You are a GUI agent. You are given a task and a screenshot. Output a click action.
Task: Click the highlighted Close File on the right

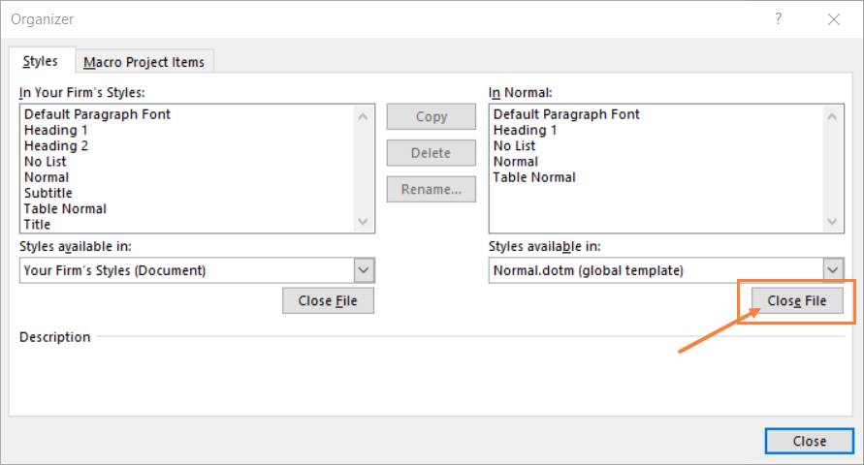pos(797,301)
